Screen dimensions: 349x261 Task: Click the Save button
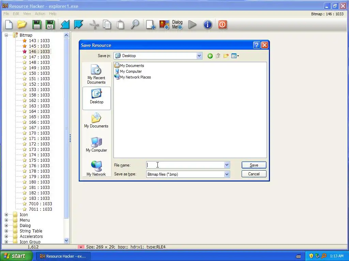[x=254, y=165]
